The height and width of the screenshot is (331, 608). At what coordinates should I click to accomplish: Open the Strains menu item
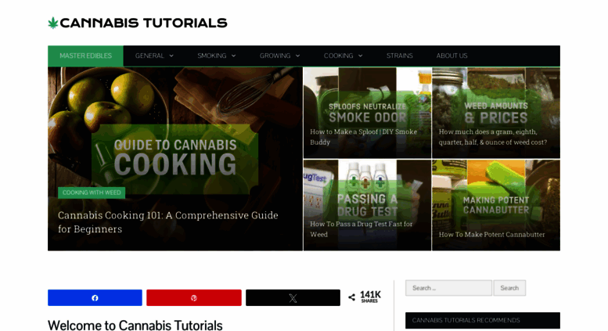click(399, 56)
